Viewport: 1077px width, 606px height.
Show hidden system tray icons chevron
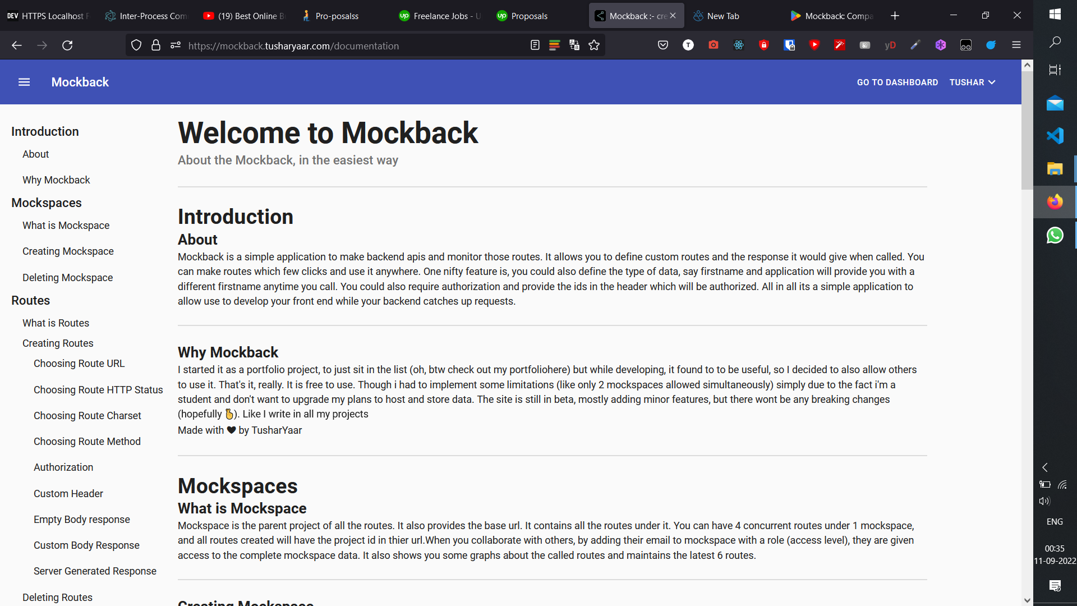point(1045,467)
